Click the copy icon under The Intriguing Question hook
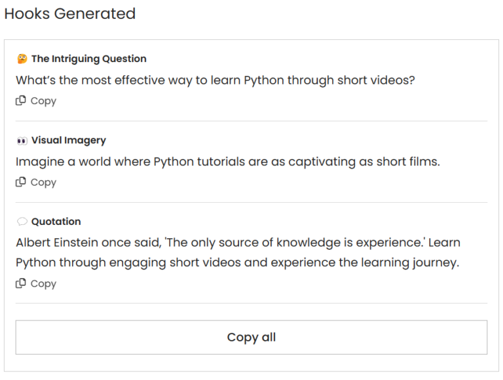The image size is (503, 380). coord(21,101)
